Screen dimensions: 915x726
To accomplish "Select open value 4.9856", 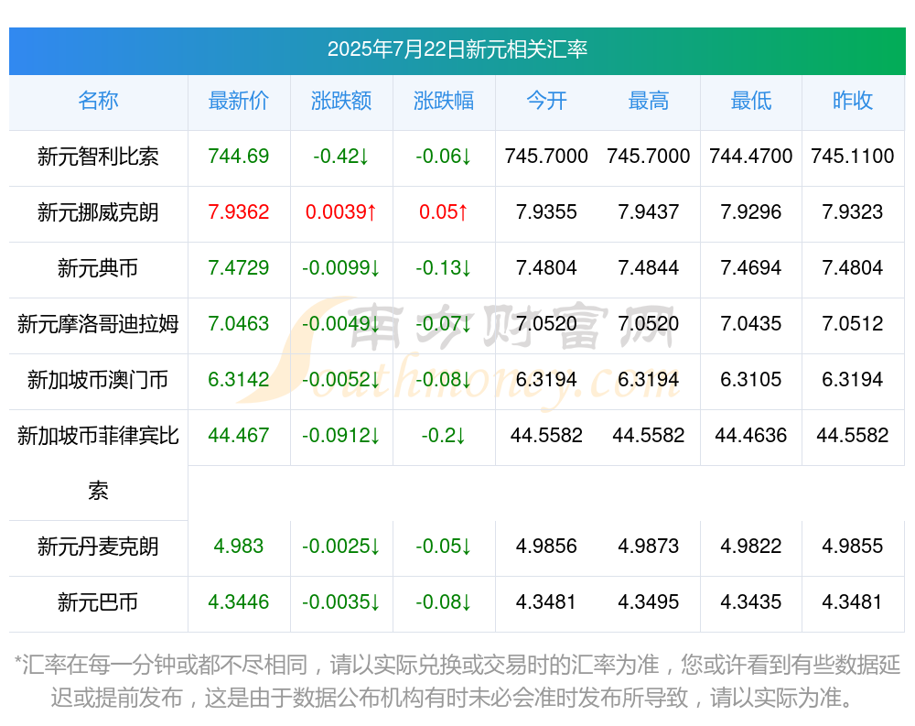I will 546,547.
